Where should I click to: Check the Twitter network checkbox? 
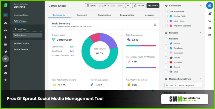pos(167,43)
